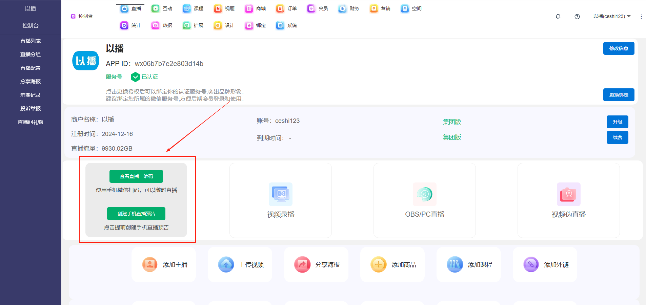Click the 以播 app logo thumbnail
This screenshot has height=305, width=646.
pyautogui.click(x=86, y=61)
